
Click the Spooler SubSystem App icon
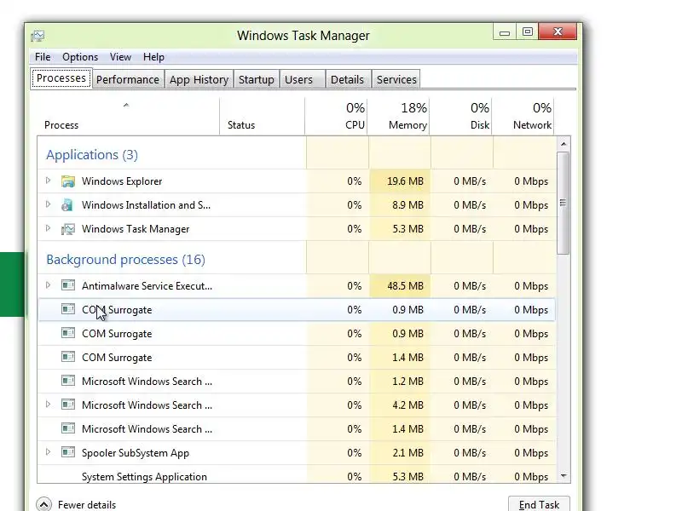[x=68, y=453]
